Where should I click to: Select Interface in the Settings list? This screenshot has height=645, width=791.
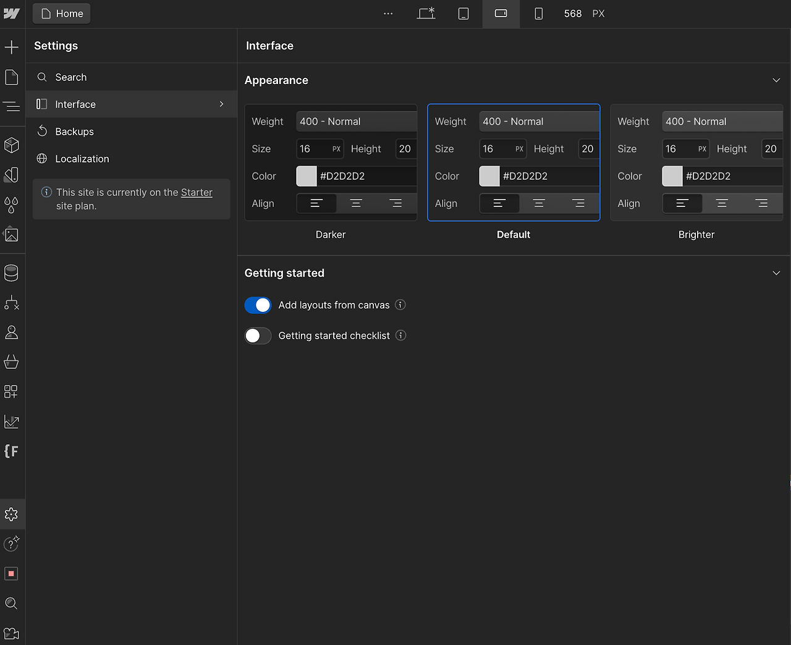[x=132, y=104]
